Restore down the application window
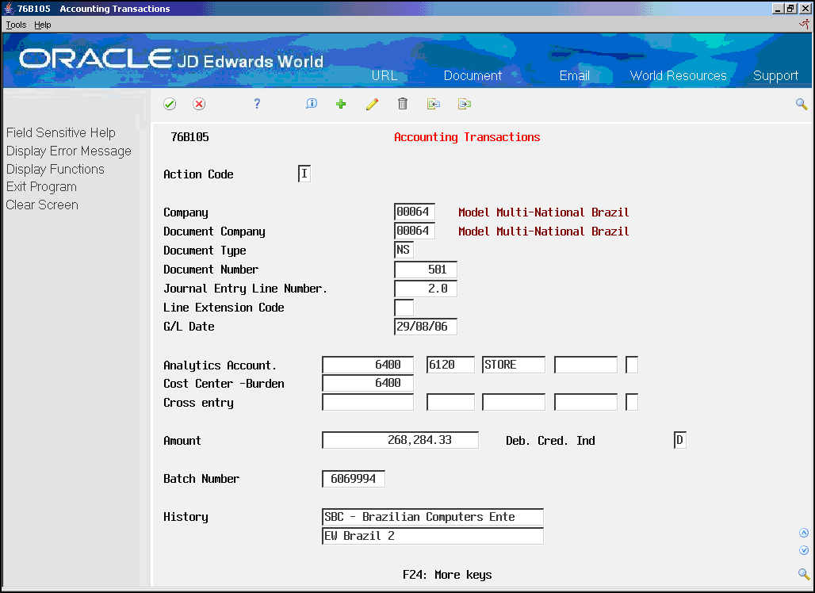 790,8
